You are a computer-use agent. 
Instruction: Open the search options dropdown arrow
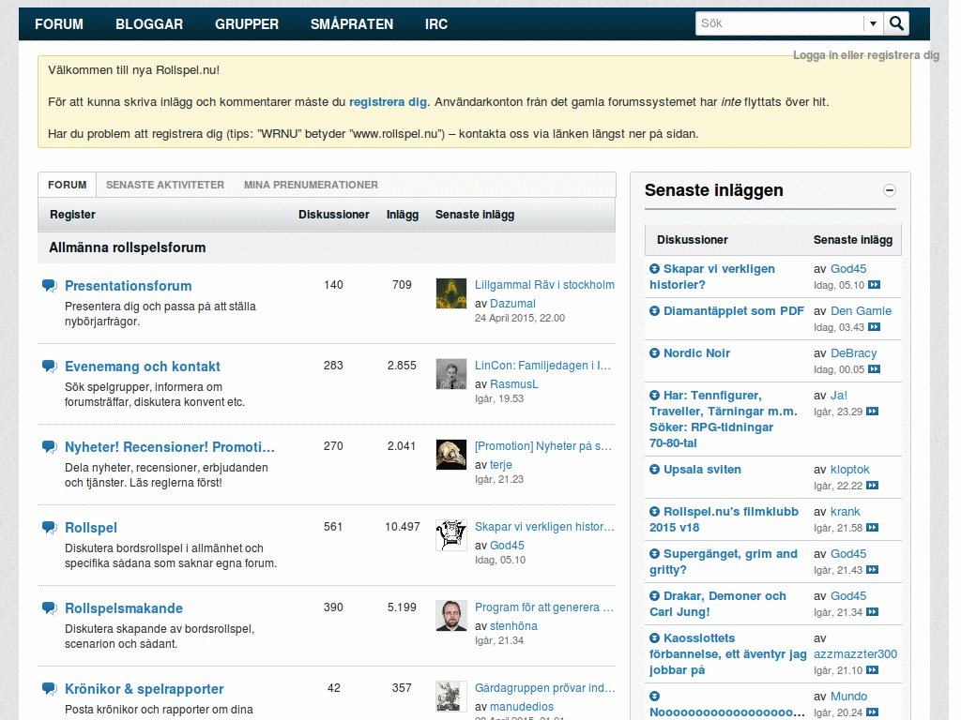coord(873,23)
